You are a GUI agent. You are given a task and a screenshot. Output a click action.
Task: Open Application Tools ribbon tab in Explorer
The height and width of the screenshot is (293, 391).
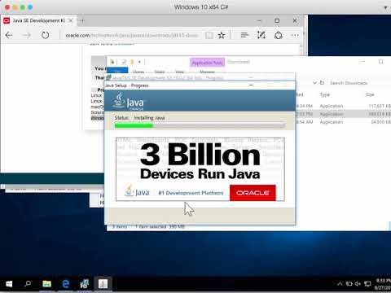(207, 63)
